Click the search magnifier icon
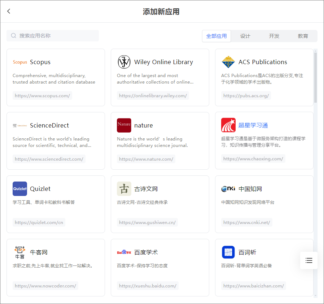This screenshot has height=304, width=324. point(14,36)
